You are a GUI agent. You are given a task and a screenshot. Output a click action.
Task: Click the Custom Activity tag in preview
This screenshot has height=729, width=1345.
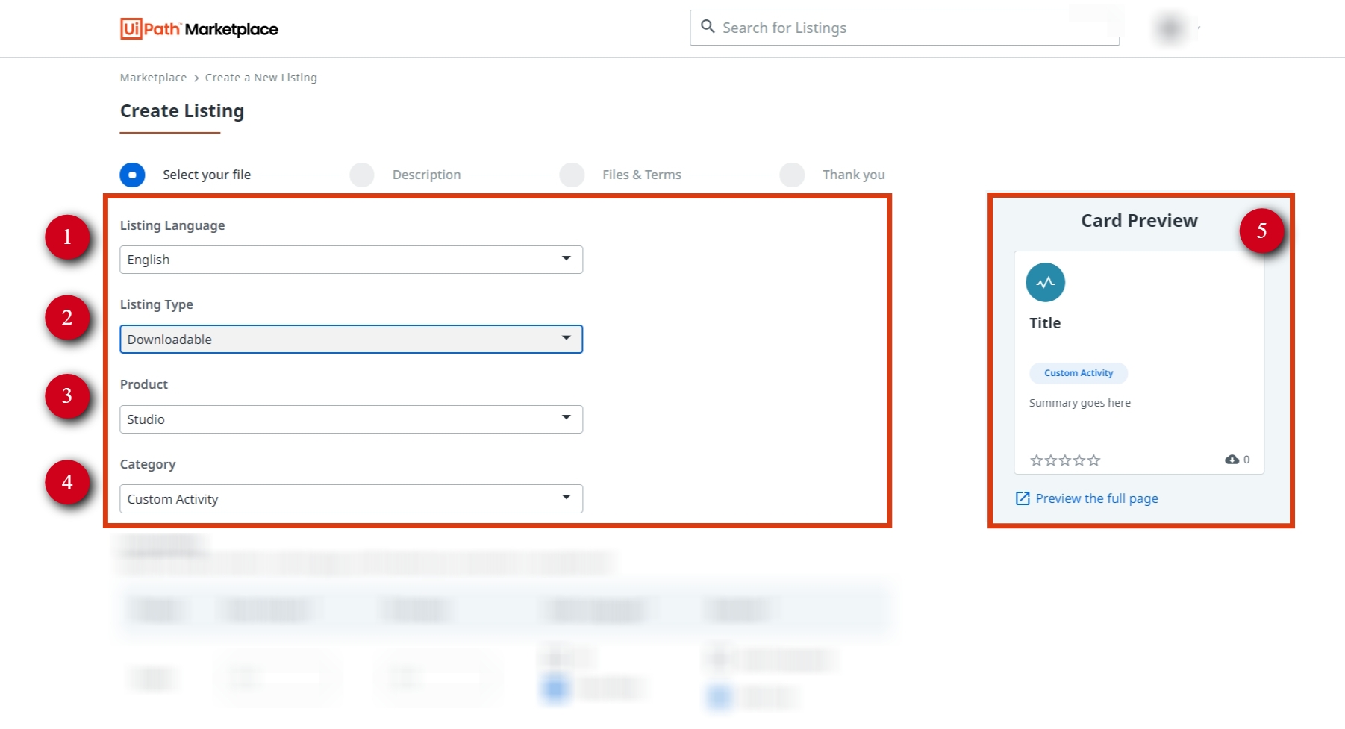[x=1078, y=373]
